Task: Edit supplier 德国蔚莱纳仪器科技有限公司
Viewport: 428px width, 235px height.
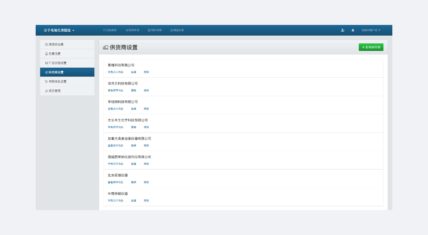Action: coord(133,164)
